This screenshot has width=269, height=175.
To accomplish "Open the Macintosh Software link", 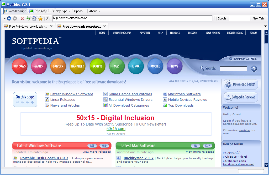I will coord(184,94).
